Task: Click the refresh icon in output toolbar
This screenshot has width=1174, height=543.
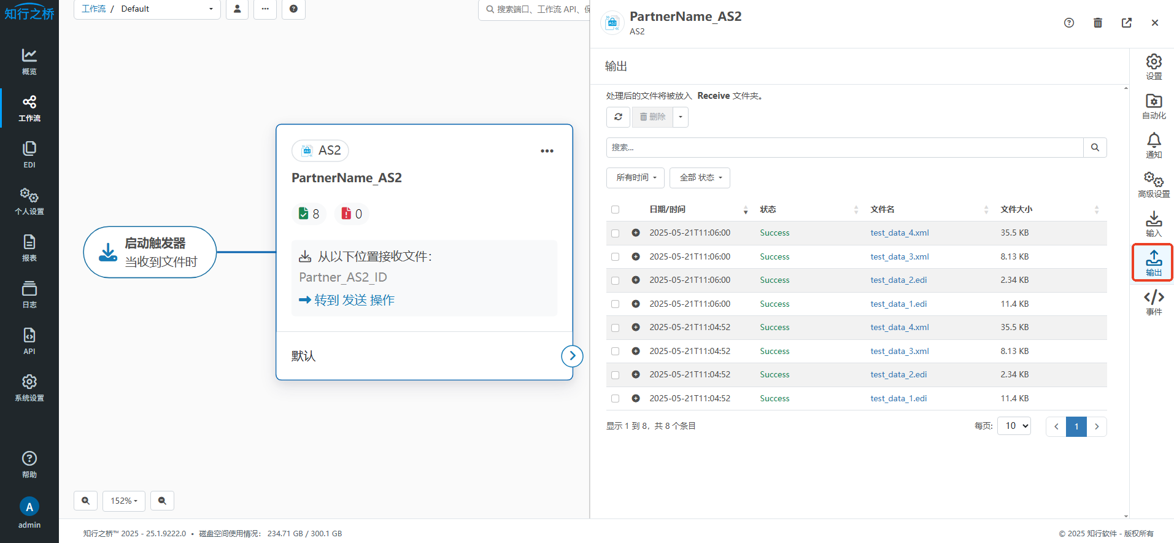Action: tap(618, 117)
